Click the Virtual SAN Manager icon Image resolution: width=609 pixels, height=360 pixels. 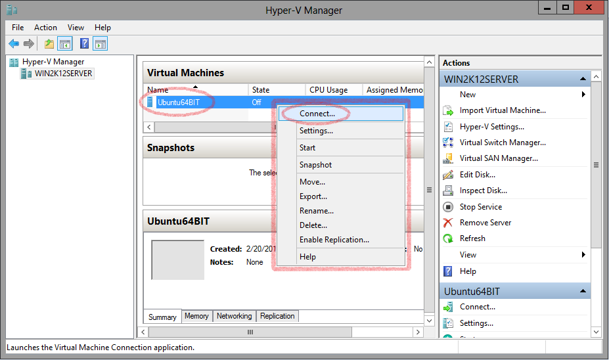(448, 158)
